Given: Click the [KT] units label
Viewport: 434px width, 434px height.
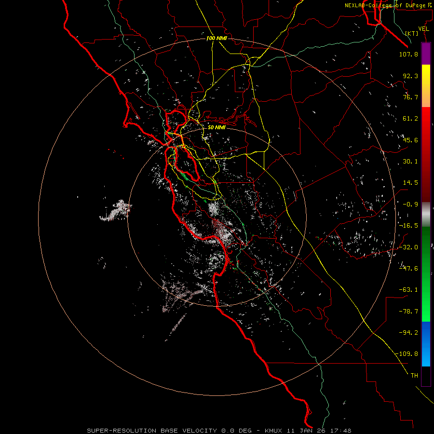Looking at the screenshot, I should 412,33.
